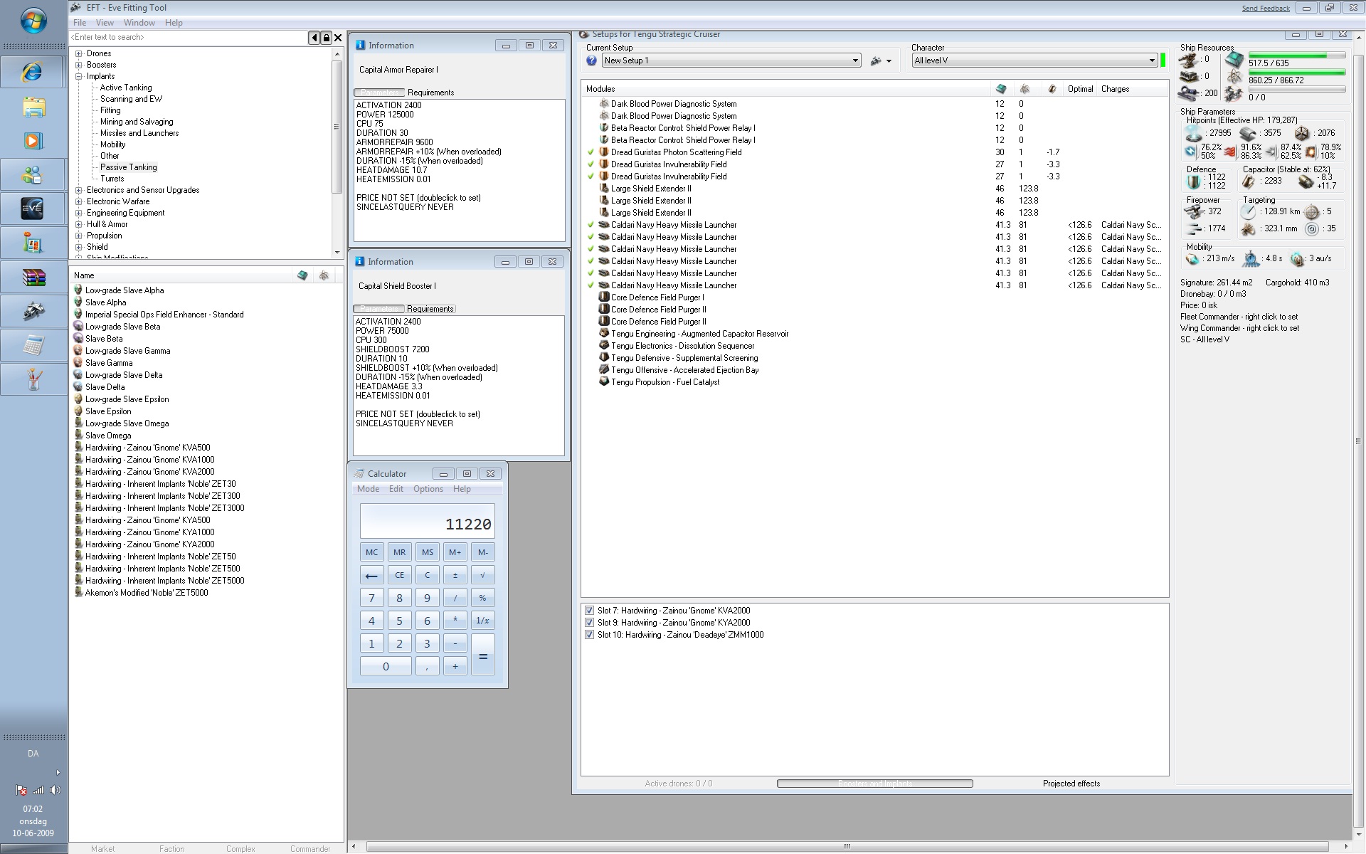
Task: Click the capacitor column icon in Modules header
Action: click(x=1052, y=89)
